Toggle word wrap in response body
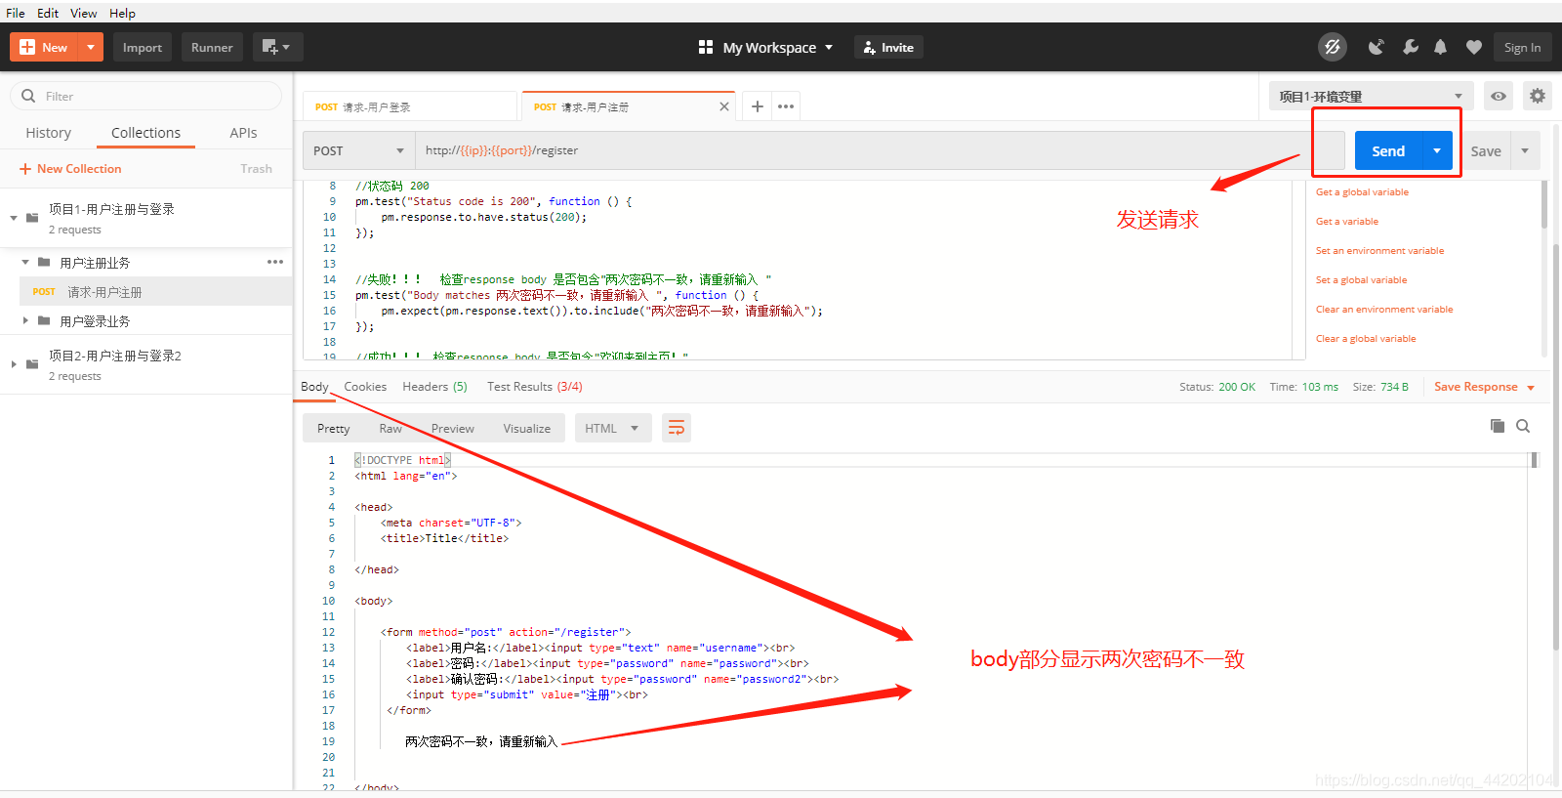Screen dimensions: 1562x798 677,428
